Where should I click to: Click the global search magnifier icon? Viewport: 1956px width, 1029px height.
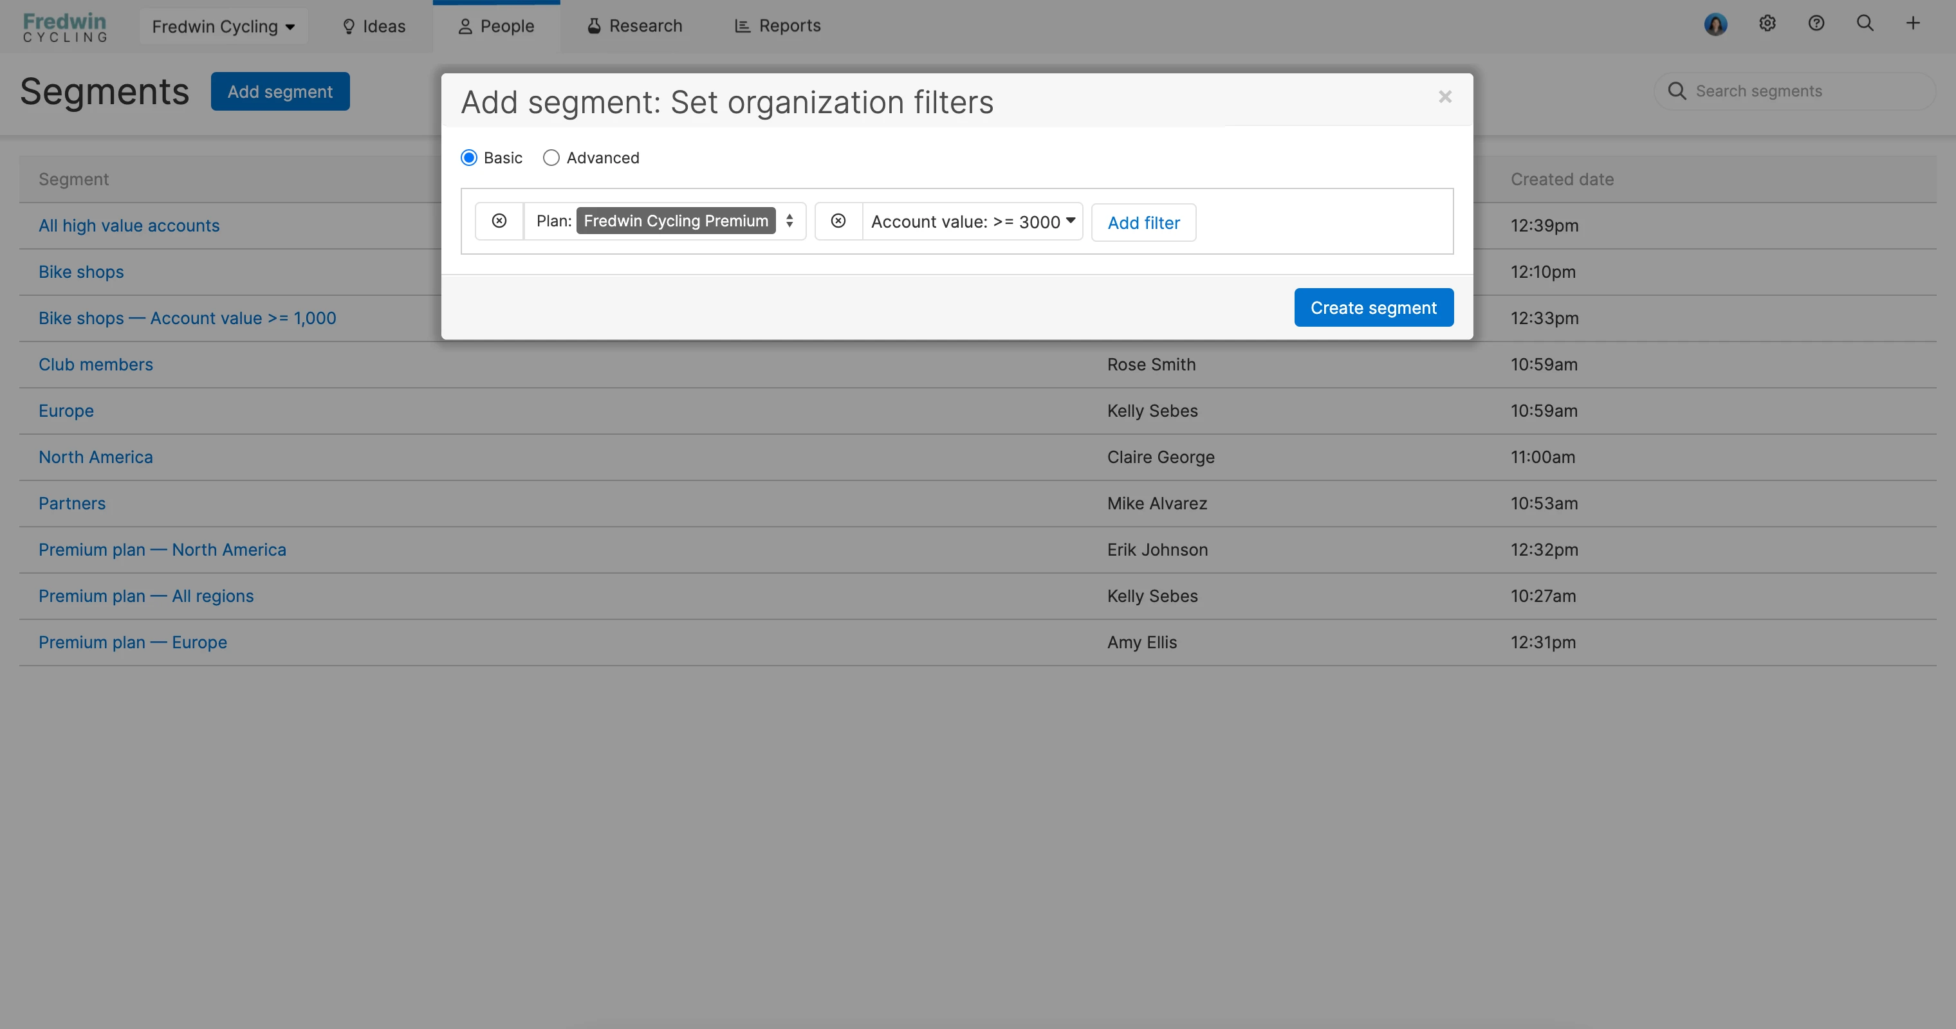click(x=1865, y=24)
